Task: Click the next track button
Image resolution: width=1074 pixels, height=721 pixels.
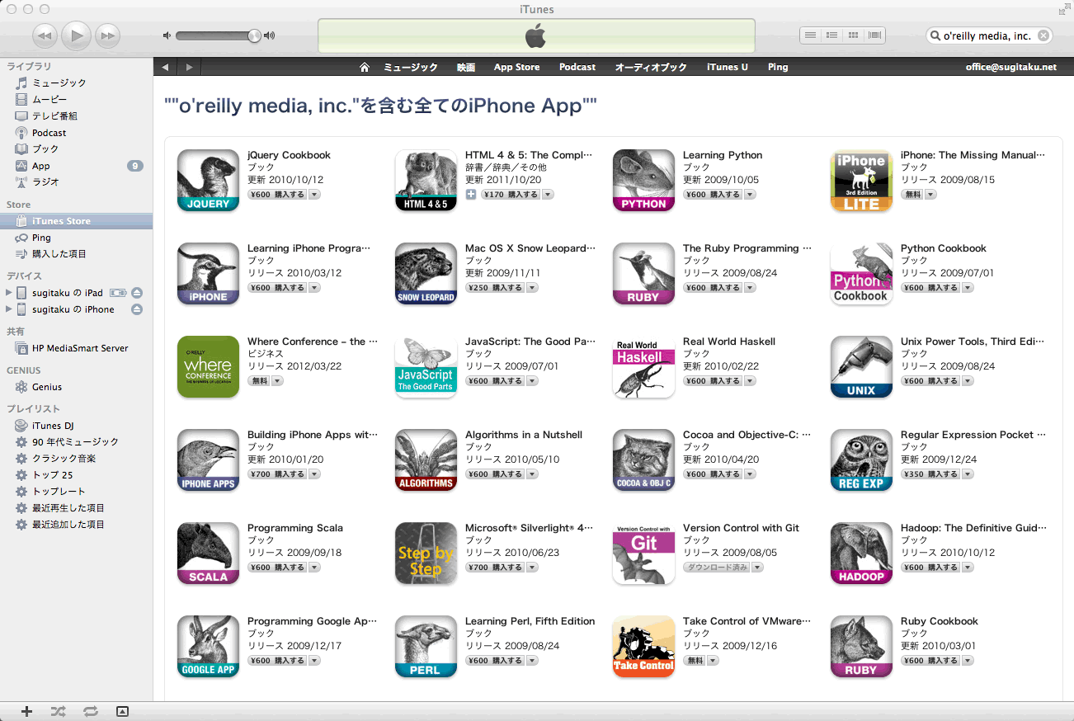Action: coord(107,35)
